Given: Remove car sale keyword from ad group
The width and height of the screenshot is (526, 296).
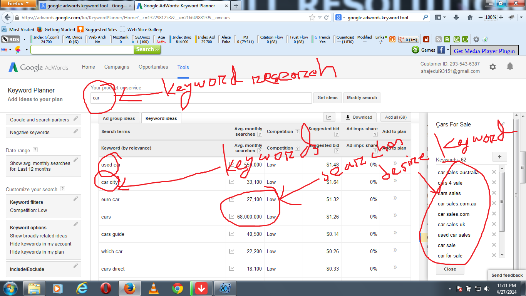Looking at the screenshot, I should [494, 245].
